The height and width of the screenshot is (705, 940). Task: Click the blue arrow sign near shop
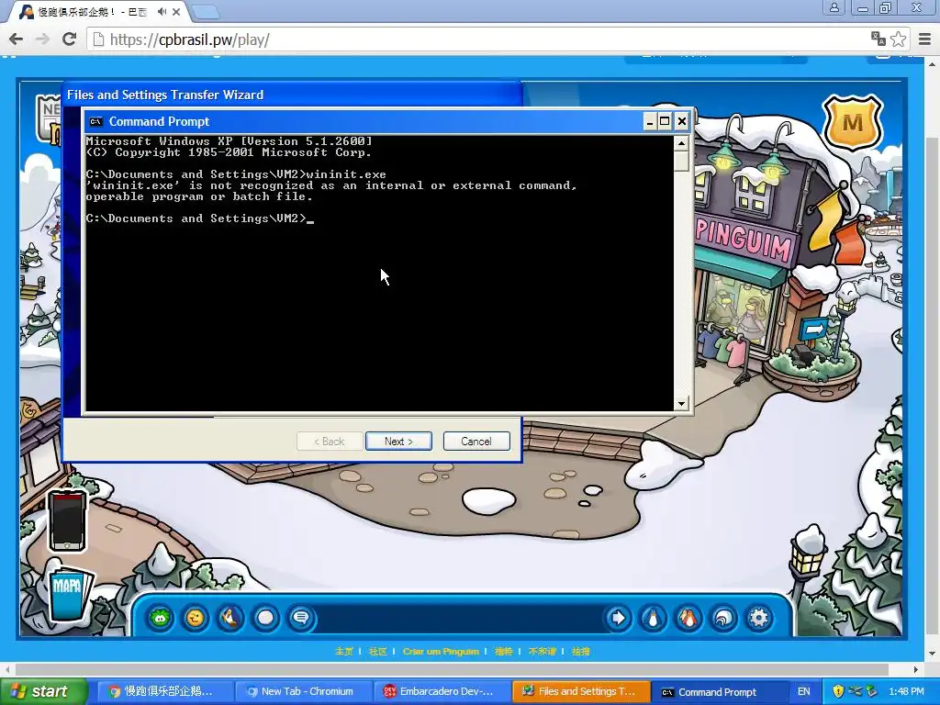[x=814, y=330]
